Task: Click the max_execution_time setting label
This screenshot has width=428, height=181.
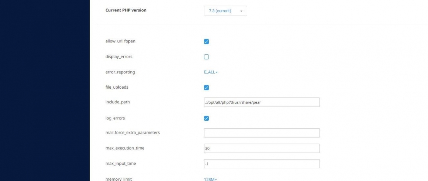Action: [x=125, y=148]
